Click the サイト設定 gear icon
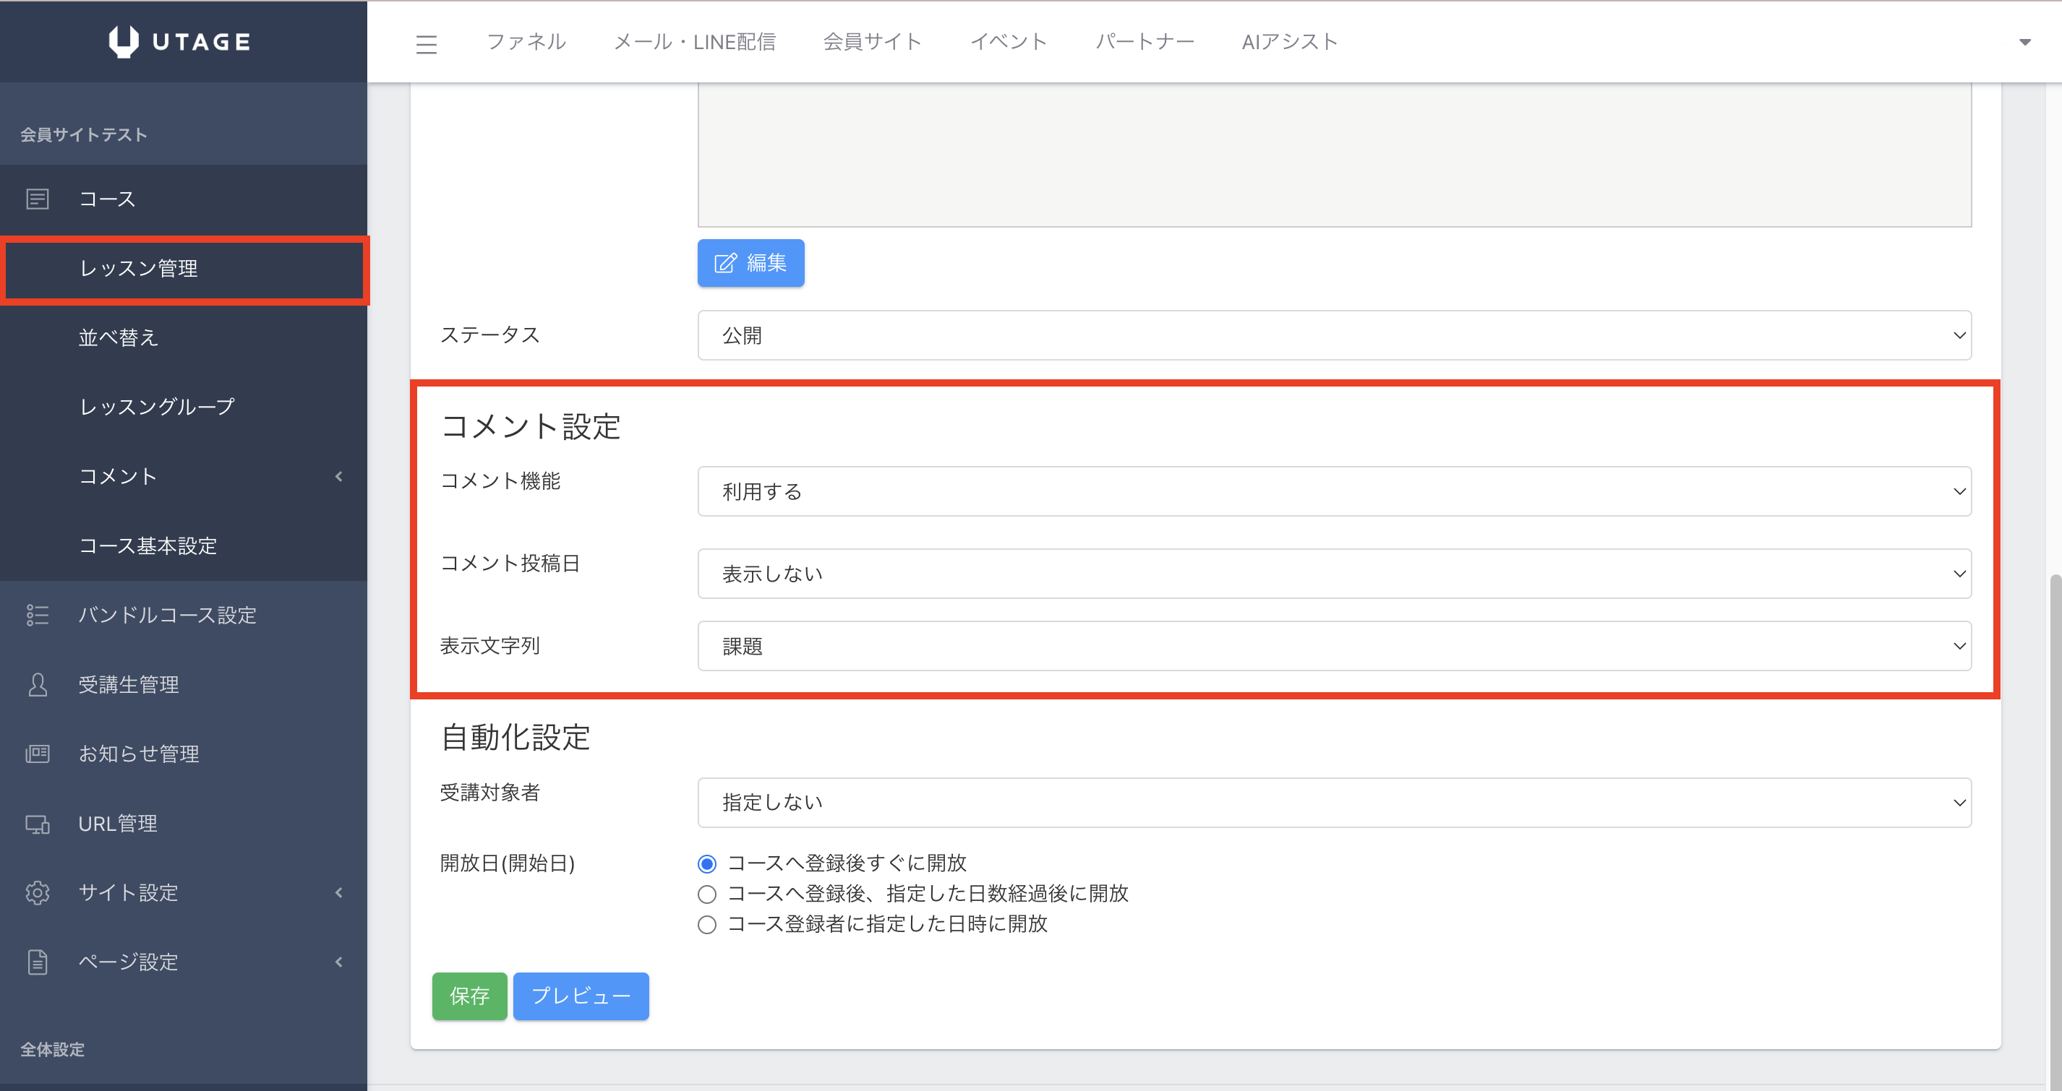The width and height of the screenshot is (2062, 1091). pyautogui.click(x=38, y=892)
